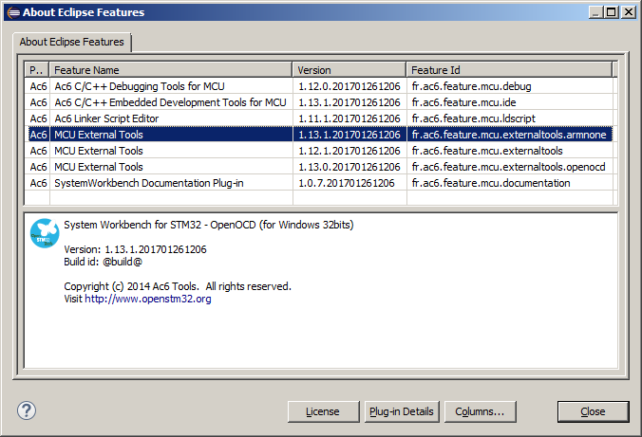Sort by the Feature Name column header
This screenshot has width=642, height=437.
(170, 70)
